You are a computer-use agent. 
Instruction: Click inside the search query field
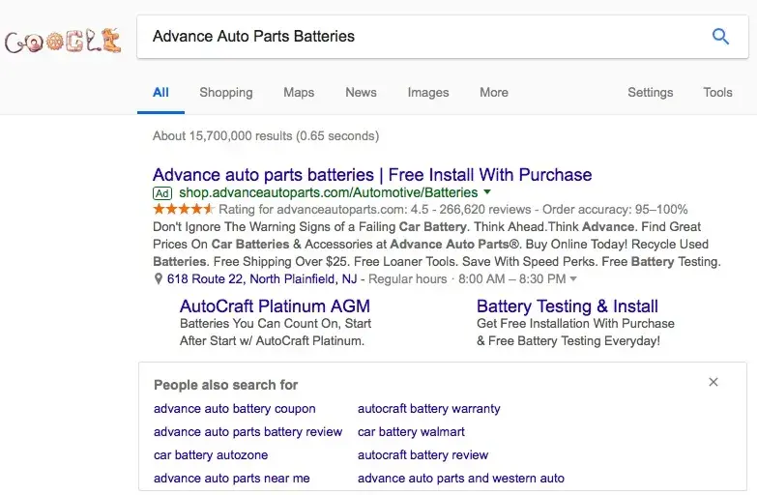(x=416, y=37)
